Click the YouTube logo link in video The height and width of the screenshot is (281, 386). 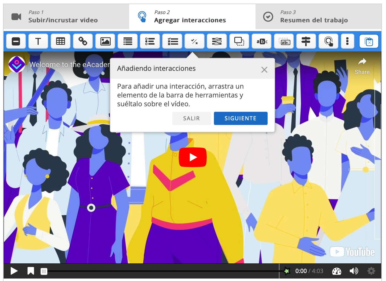pos(352,252)
